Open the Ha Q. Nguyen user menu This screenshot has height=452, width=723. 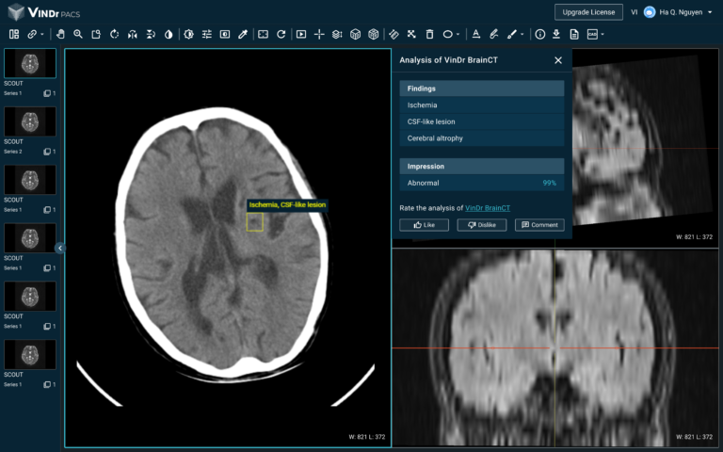[x=685, y=12]
